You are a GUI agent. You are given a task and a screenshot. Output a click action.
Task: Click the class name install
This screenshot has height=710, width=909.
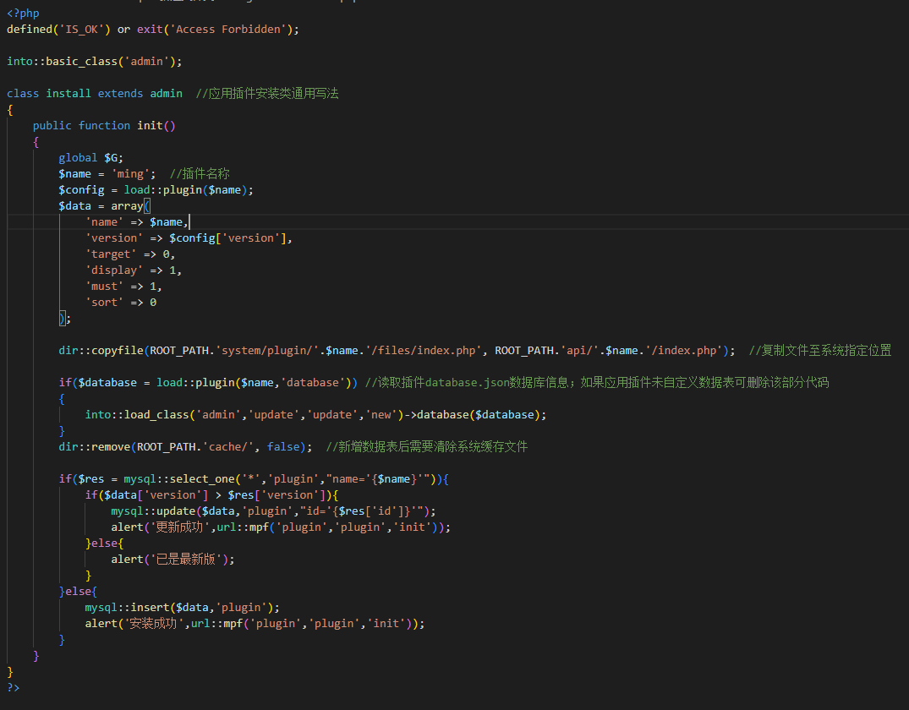point(68,94)
